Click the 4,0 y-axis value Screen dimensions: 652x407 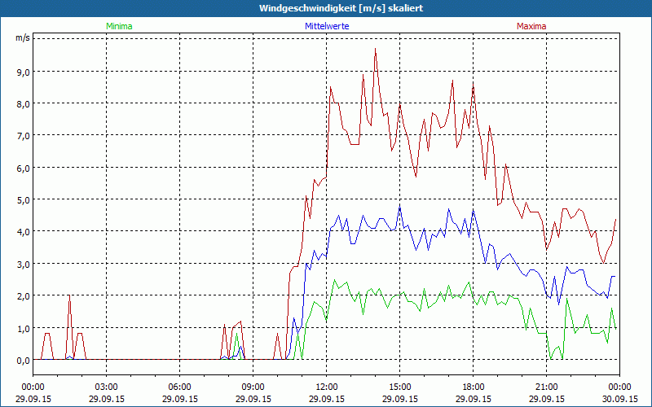click(24, 232)
